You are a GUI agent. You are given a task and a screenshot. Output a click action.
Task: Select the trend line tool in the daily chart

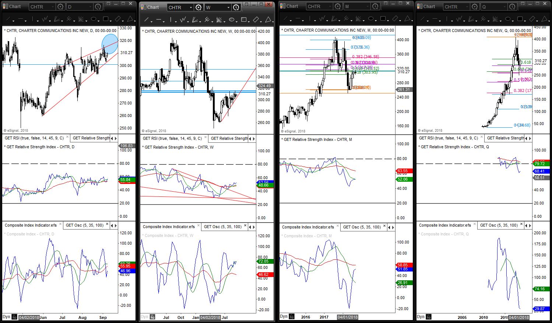(8, 19)
